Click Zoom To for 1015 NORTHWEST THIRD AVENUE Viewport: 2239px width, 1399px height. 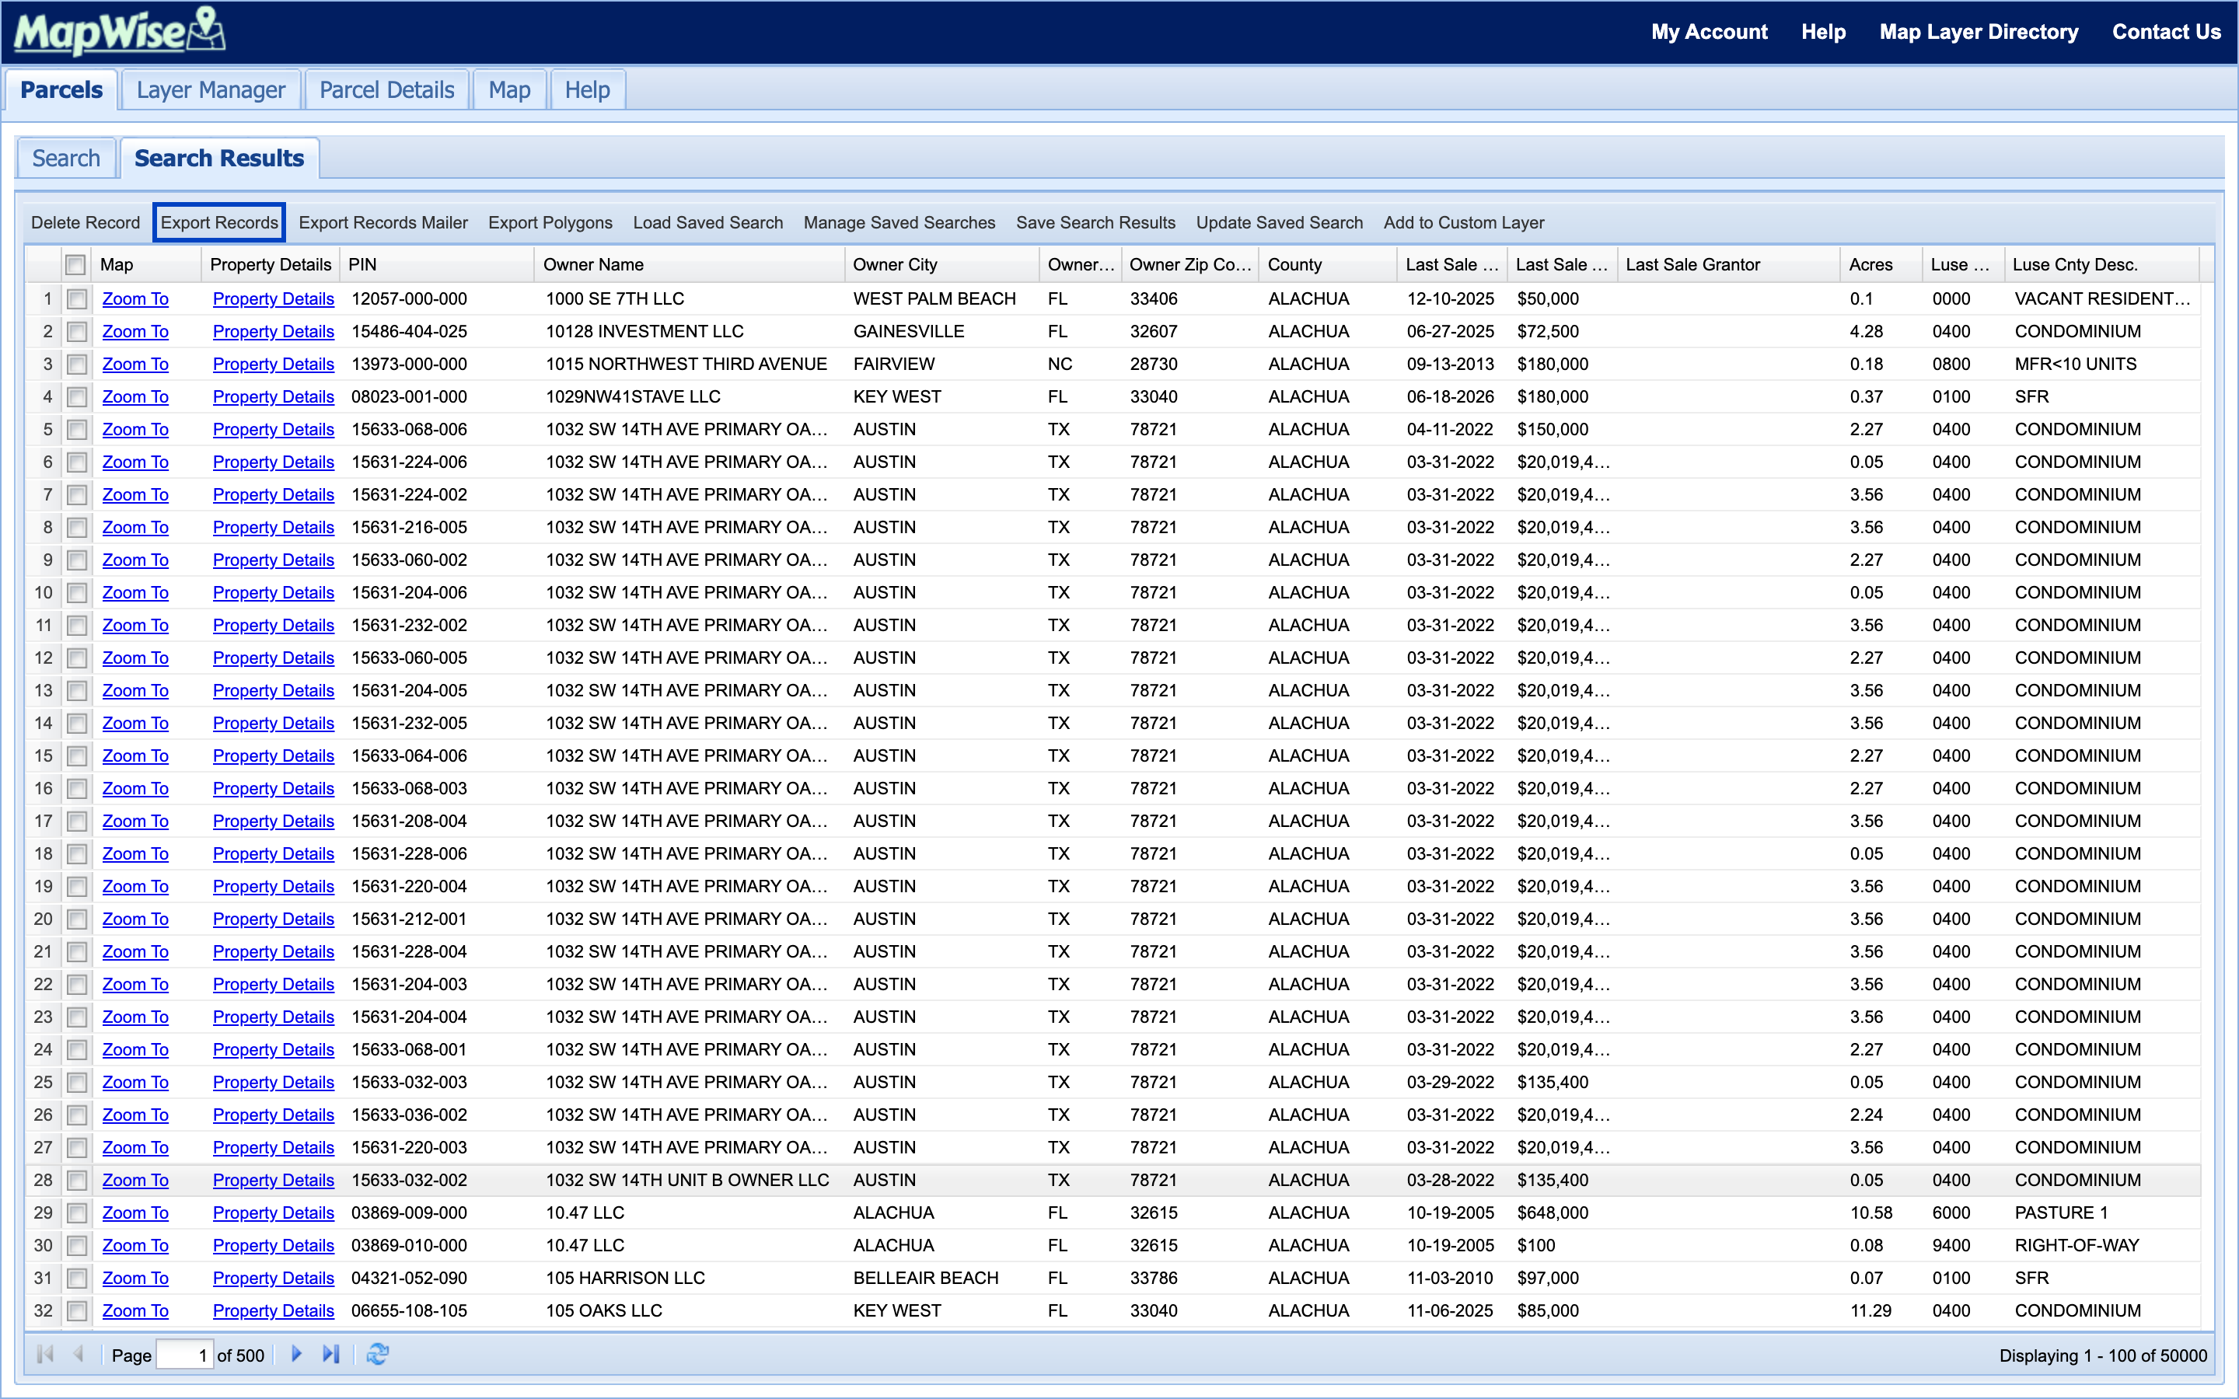coord(135,365)
